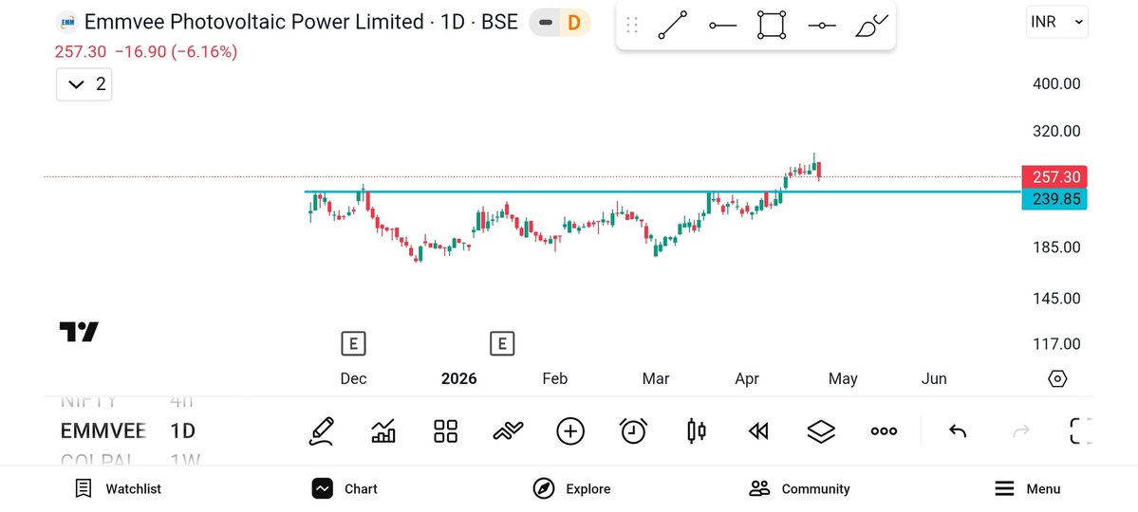This screenshot has width=1138, height=512.
Task: Open more options three-circles icon
Action: pos(884,431)
